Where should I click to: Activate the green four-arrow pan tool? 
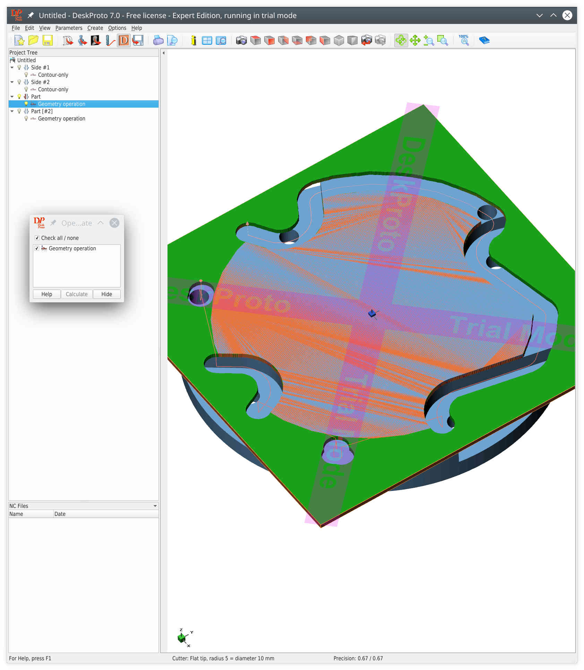[x=415, y=41]
